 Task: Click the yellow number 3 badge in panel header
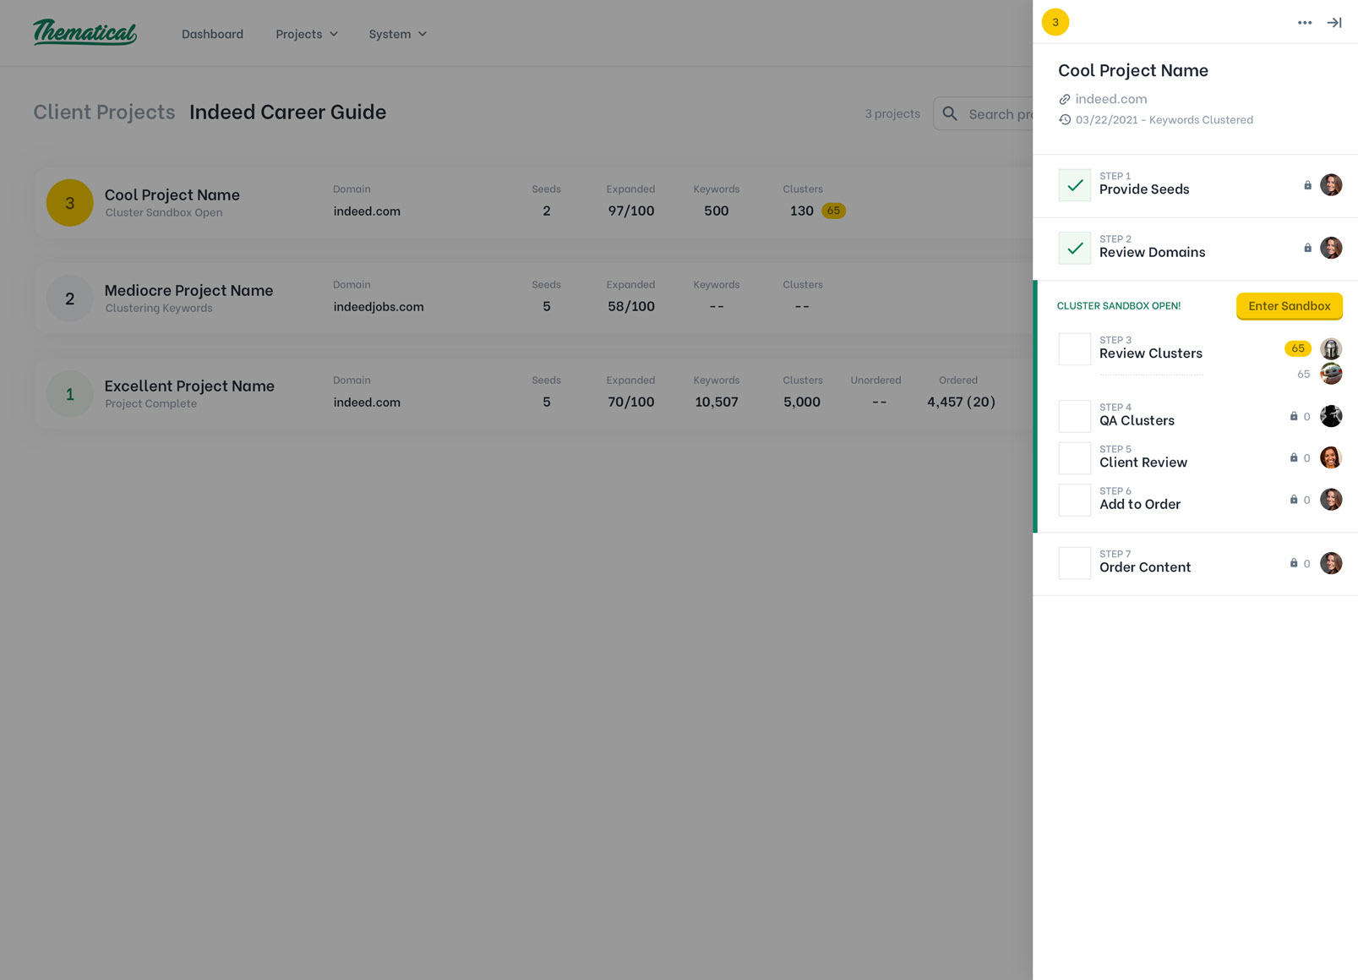(1055, 22)
